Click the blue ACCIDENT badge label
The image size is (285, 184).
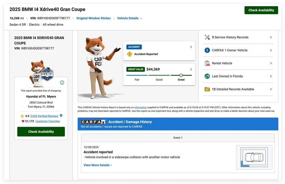pyautogui.click(x=134, y=47)
